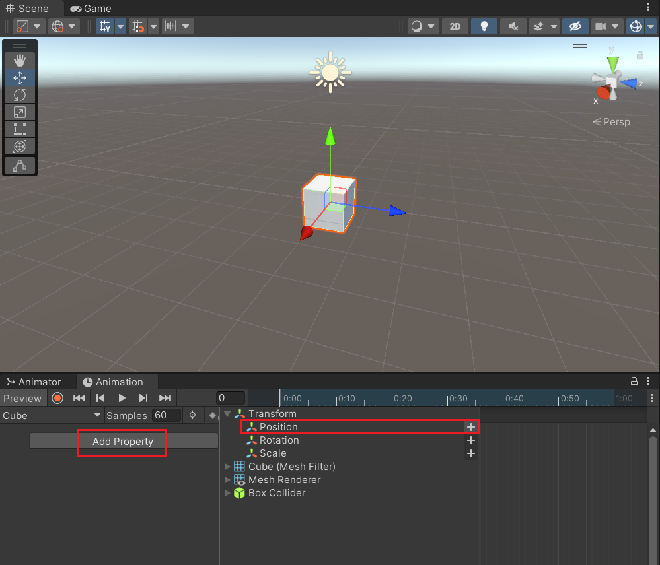The height and width of the screenshot is (565, 660).
Task: Open grid visibility dropdown arrow
Action: pyautogui.click(x=120, y=26)
